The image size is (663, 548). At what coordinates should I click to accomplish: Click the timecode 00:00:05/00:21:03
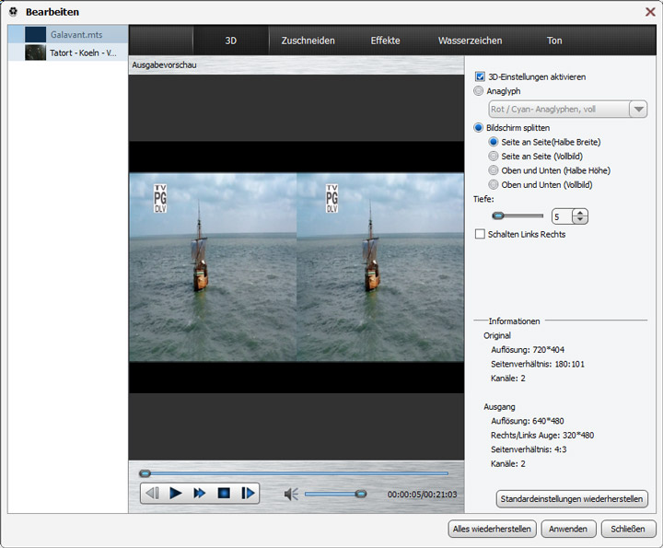[x=422, y=495]
